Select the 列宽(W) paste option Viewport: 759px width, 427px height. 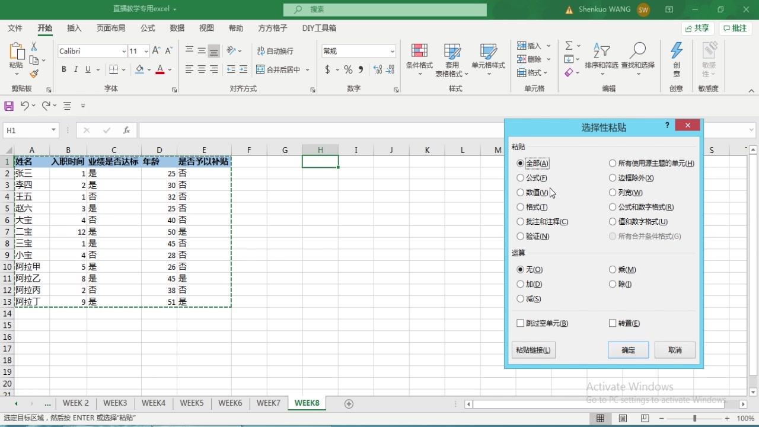[613, 192]
